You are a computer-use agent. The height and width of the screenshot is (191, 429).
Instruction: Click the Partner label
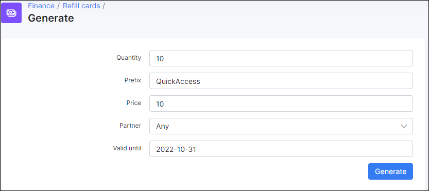coord(130,126)
